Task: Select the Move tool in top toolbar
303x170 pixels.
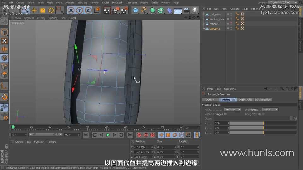Action: (34, 10)
